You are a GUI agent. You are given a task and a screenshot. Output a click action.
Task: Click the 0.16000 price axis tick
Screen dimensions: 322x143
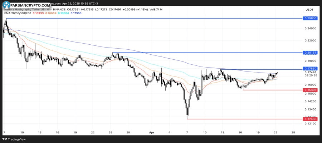pos(311,84)
